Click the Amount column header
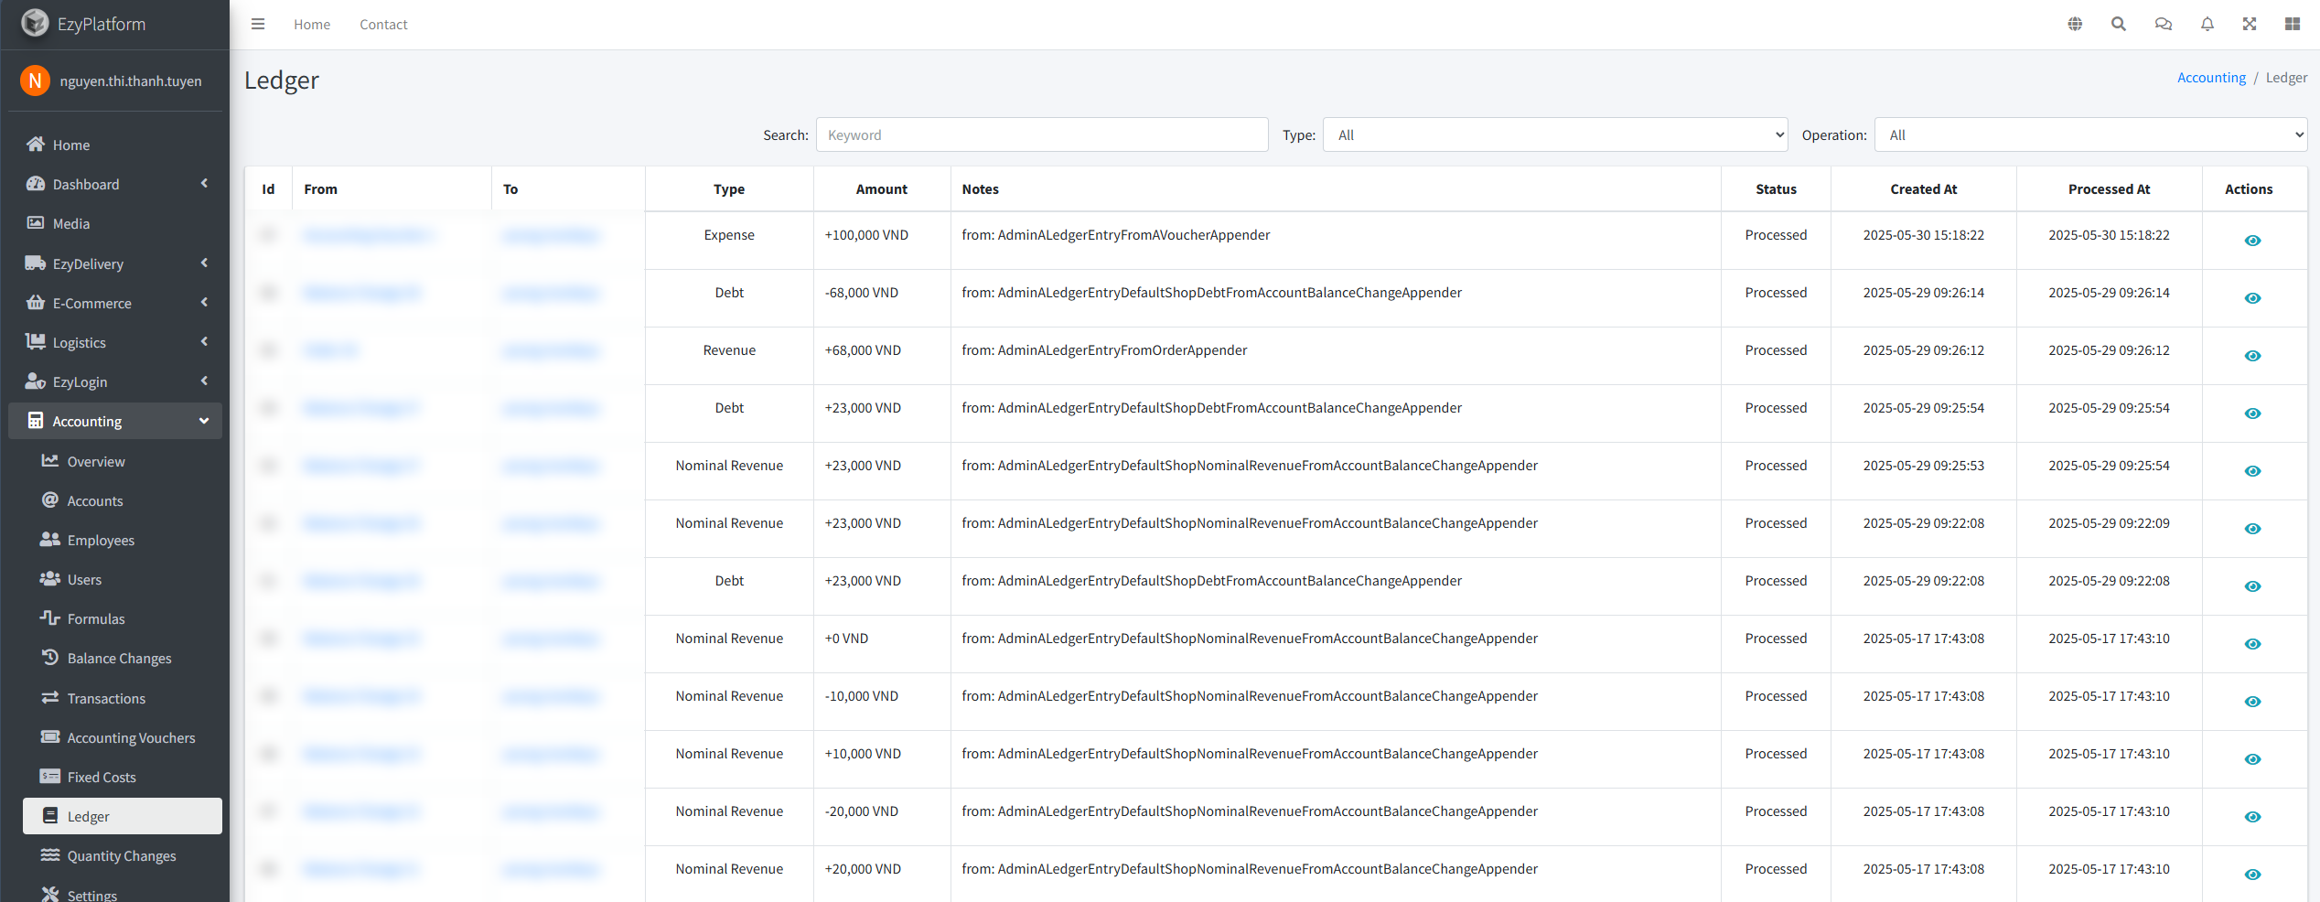The image size is (2320, 902). (x=881, y=189)
